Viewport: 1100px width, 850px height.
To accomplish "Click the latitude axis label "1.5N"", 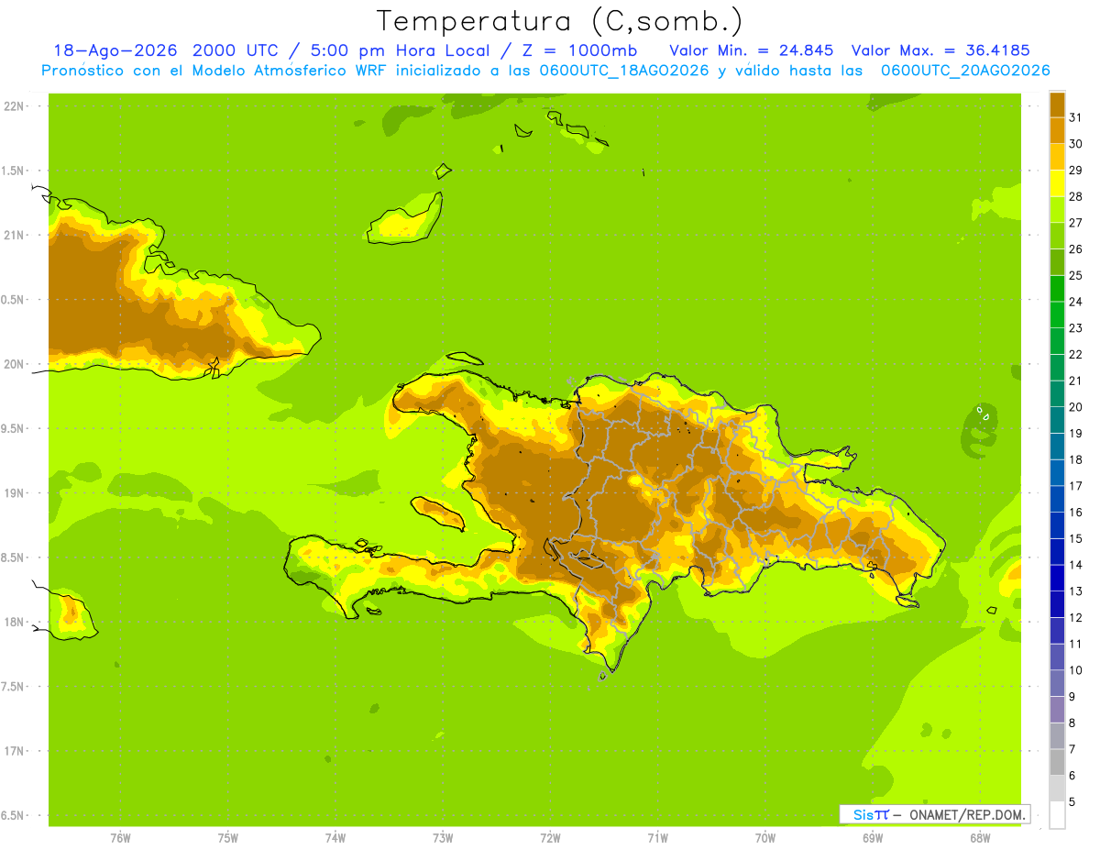I will point(14,171).
